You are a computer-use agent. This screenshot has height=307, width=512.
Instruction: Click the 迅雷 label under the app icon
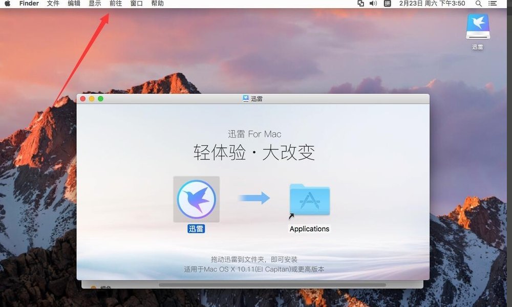coord(196,228)
